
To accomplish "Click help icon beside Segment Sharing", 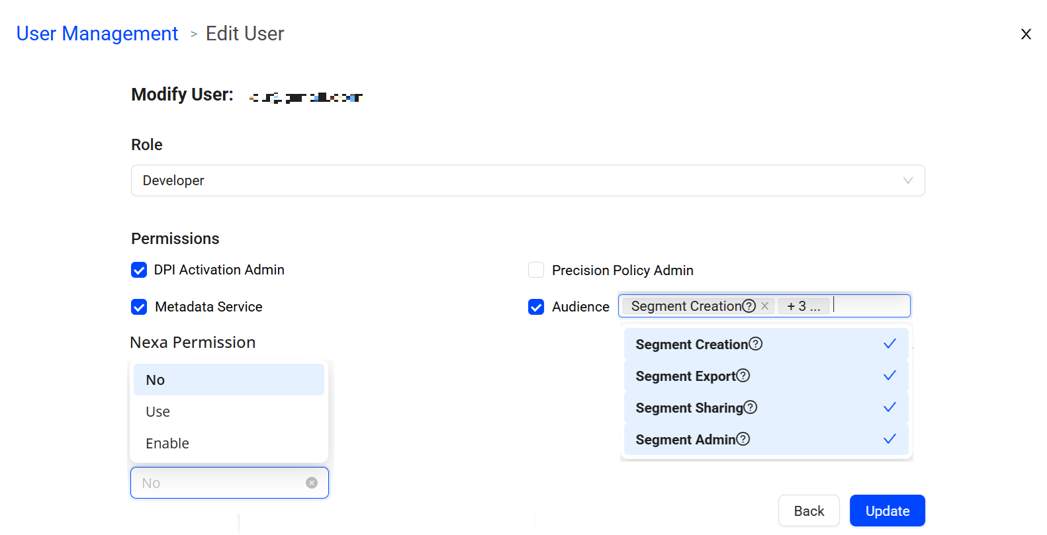I will click(x=750, y=407).
